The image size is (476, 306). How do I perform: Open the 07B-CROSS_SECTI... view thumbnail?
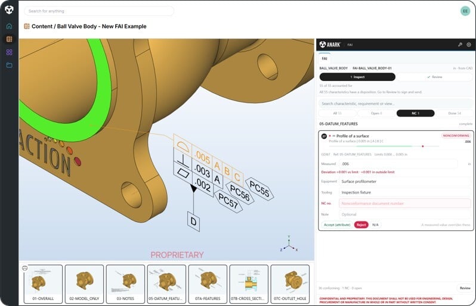(249, 284)
